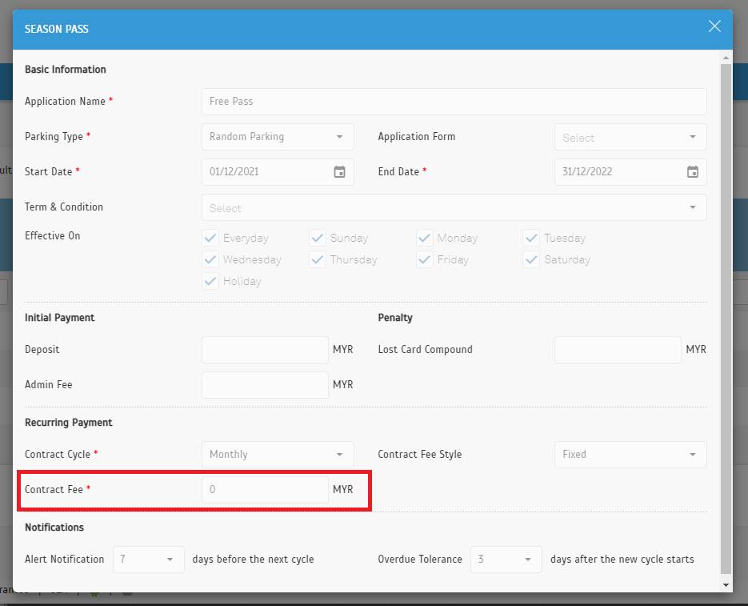Toggle the Wednesday checkbox
The image size is (748, 606).
coord(210,259)
